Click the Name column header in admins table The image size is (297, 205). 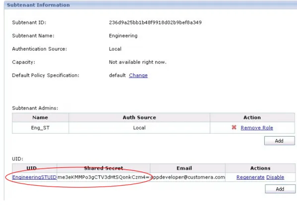[x=40, y=117]
